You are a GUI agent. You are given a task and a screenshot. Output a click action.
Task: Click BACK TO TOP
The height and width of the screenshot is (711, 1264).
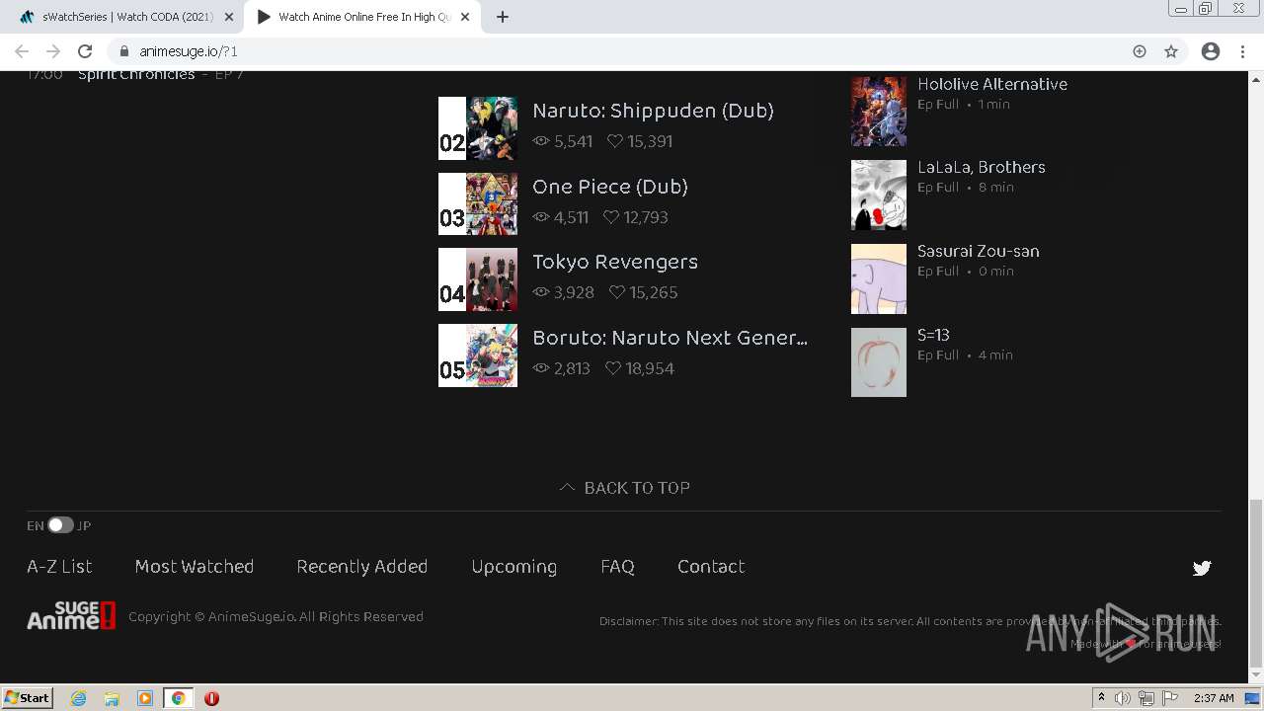(625, 488)
